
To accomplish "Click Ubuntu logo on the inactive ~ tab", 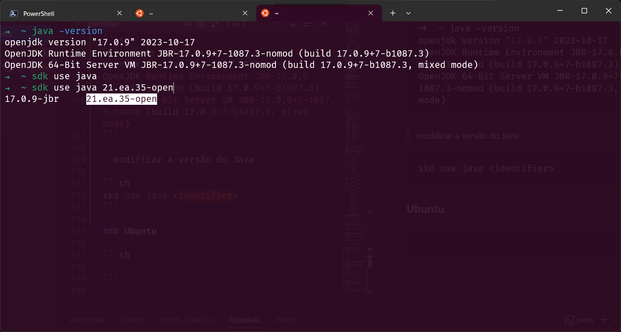I will point(139,13).
